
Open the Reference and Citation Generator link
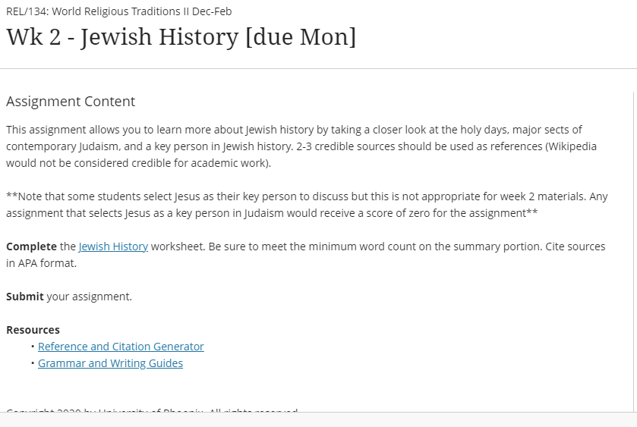pyautogui.click(x=121, y=347)
